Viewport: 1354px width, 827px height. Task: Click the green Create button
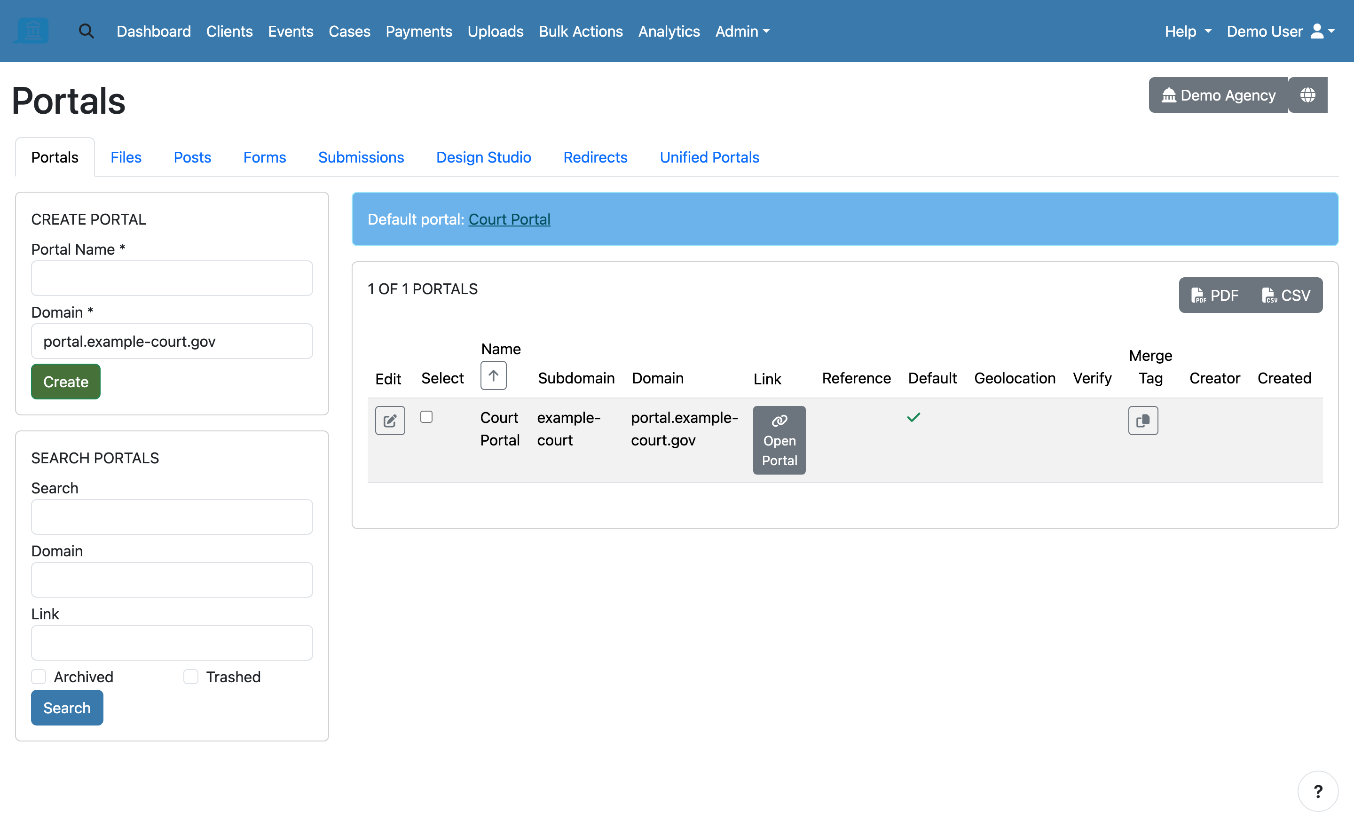(66, 381)
